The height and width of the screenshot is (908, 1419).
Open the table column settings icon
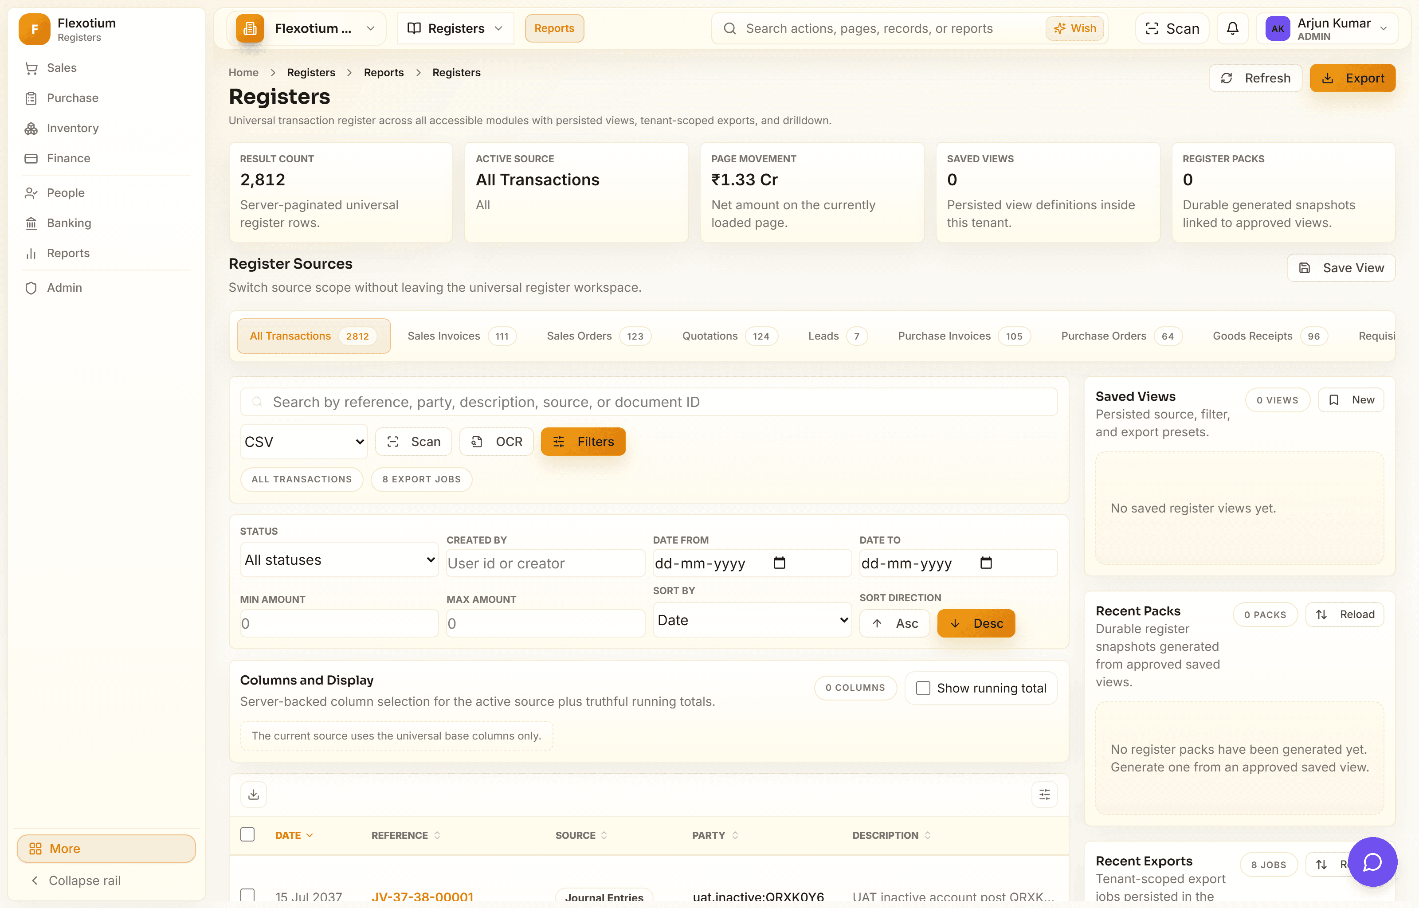pos(1045,794)
